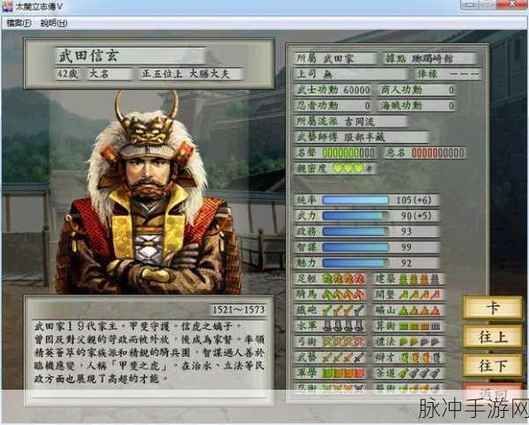Click the 茶道 tea ceremony skill icons
Viewport: 529px width, 425px height.
(420, 373)
